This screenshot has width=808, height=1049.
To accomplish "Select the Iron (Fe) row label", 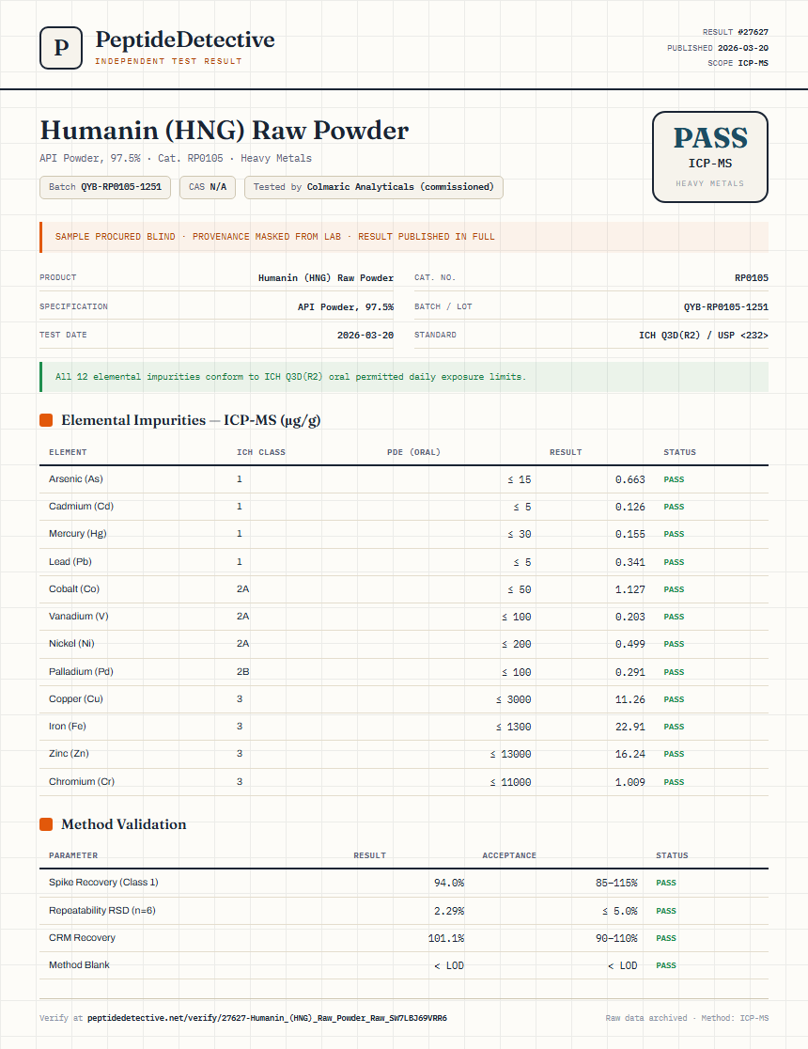I will click(68, 727).
